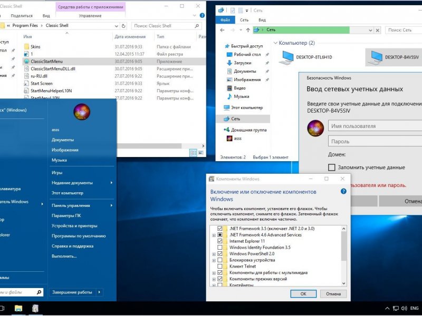The height and width of the screenshot is (316, 422).
Task: Click help icon in Windows Features dialog
Action: click(x=343, y=191)
